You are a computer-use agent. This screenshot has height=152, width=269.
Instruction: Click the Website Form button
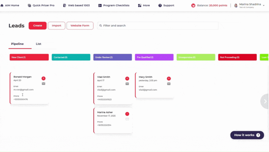80,26
